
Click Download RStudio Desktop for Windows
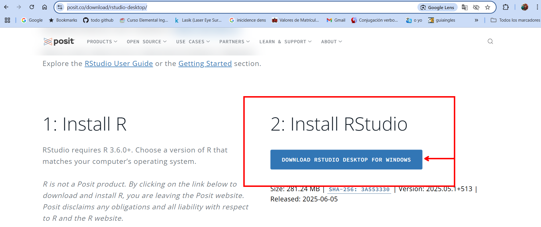346,160
